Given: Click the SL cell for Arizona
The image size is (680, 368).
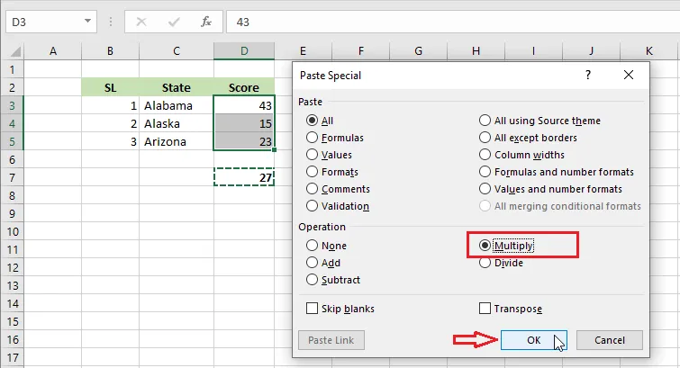Looking at the screenshot, I should 110,141.
